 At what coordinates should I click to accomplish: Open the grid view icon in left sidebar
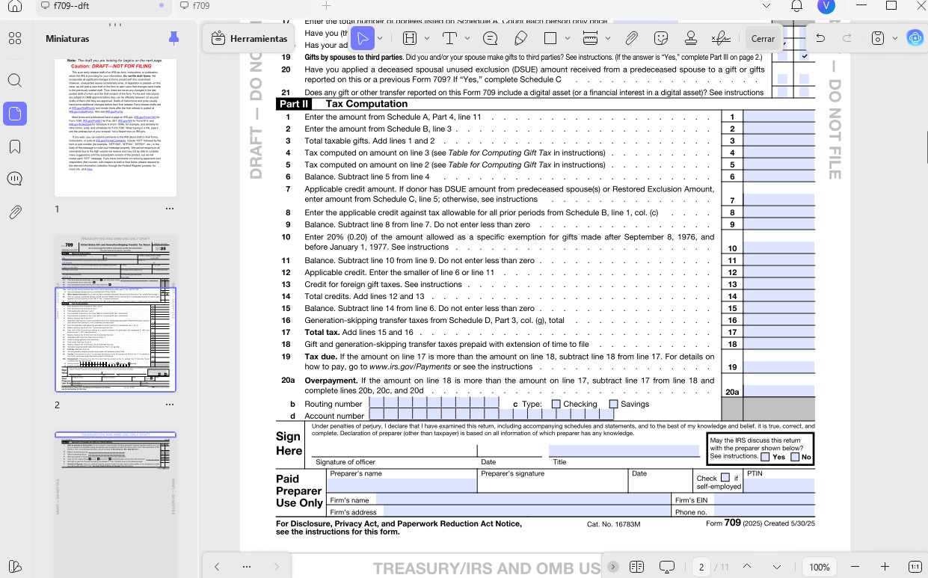15,38
